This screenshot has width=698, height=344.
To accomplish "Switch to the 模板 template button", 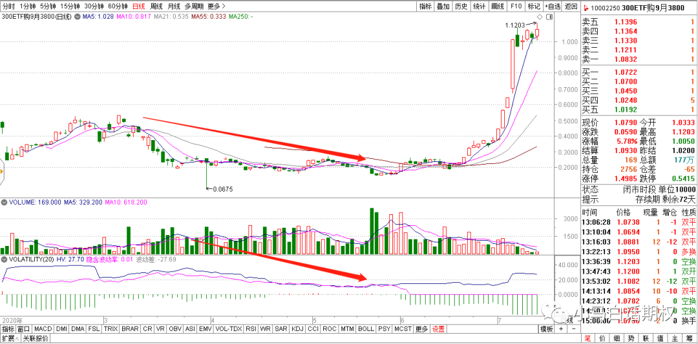I will pos(547,329).
